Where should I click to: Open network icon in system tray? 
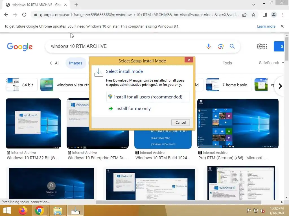click(255, 210)
